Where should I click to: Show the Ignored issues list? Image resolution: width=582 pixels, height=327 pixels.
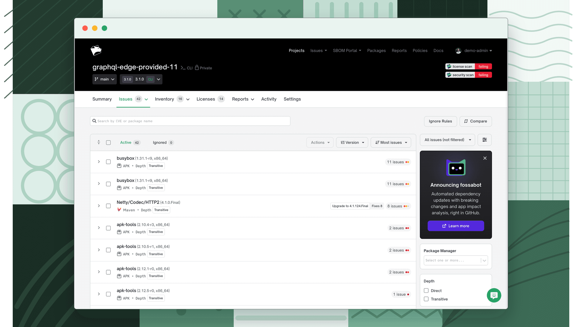[x=163, y=143]
